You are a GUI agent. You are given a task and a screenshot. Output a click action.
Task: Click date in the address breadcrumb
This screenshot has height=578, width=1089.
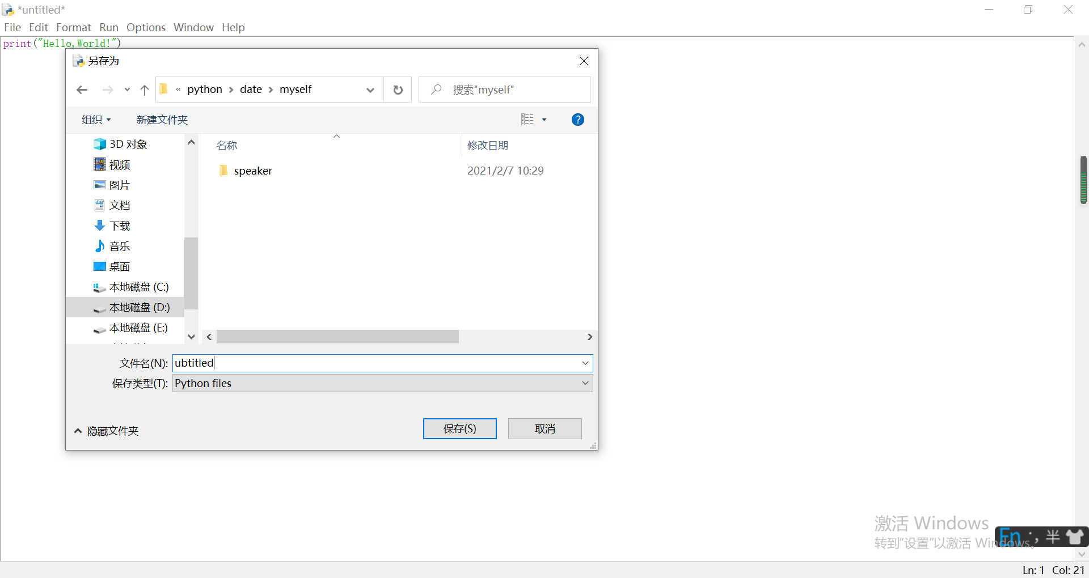coord(251,90)
